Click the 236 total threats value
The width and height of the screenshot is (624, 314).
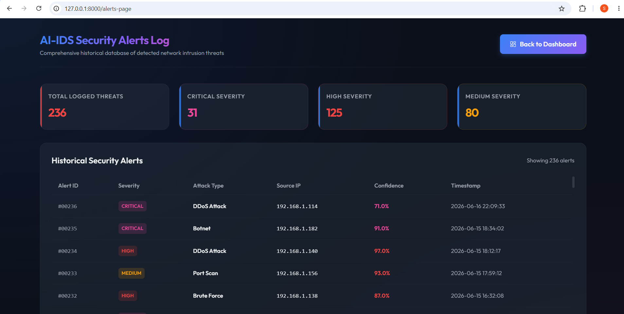click(57, 113)
